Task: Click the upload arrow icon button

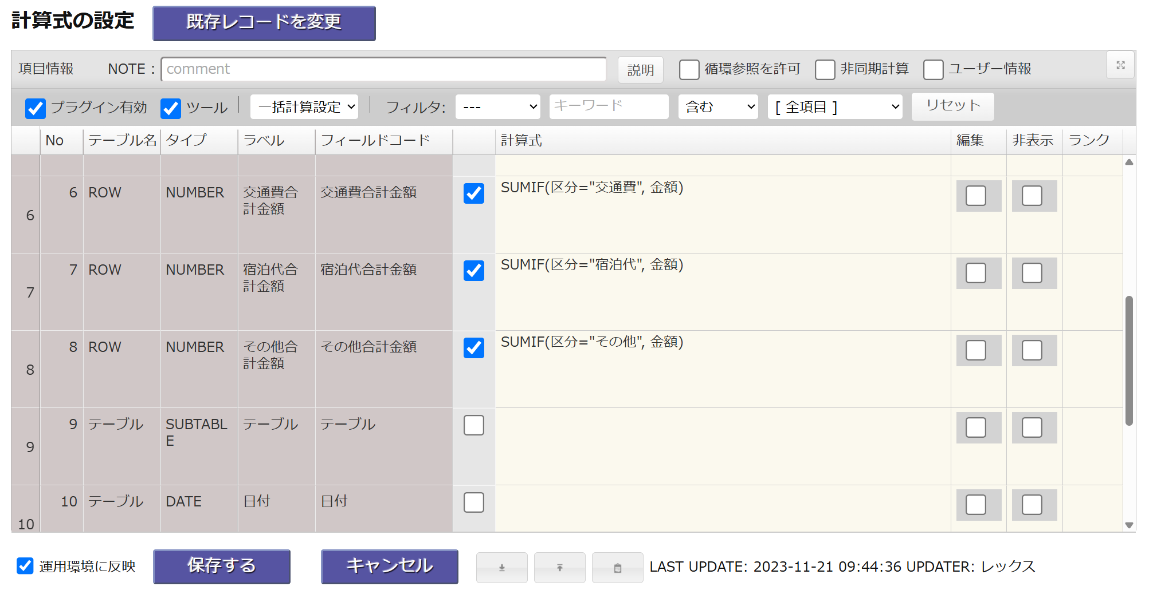Action: click(x=559, y=568)
